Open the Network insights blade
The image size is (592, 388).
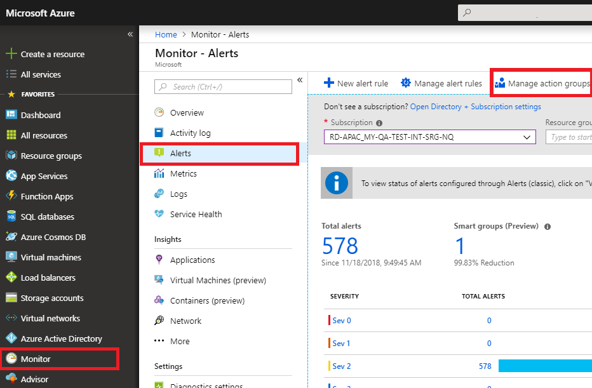click(184, 321)
